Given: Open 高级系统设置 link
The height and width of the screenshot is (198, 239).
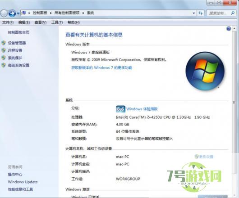Looking at the screenshot, I should click(x=18, y=65).
